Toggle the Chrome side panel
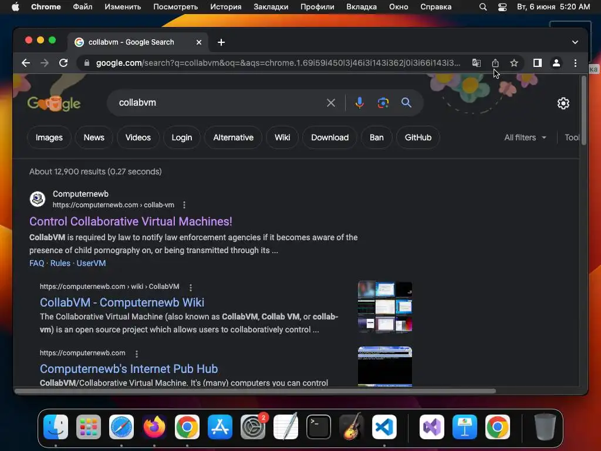Viewport: 601px width, 451px height. pyautogui.click(x=538, y=63)
